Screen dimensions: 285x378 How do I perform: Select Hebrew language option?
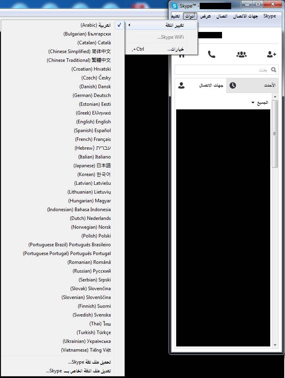point(63,148)
